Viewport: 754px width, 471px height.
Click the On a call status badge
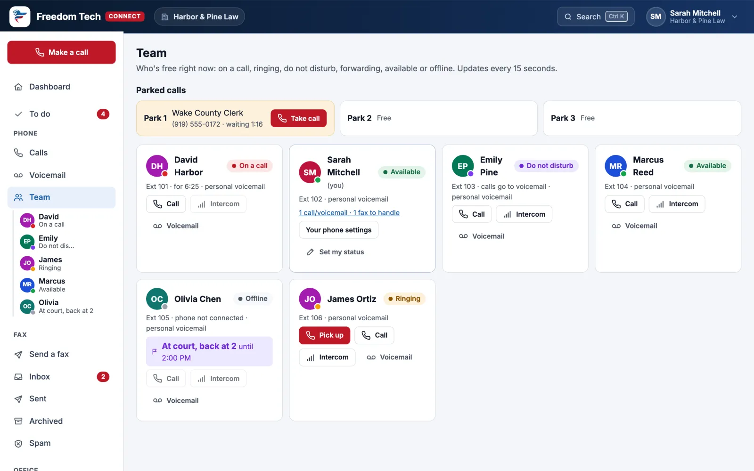point(250,166)
